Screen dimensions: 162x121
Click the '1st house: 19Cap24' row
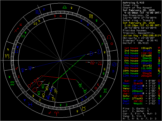142,48
